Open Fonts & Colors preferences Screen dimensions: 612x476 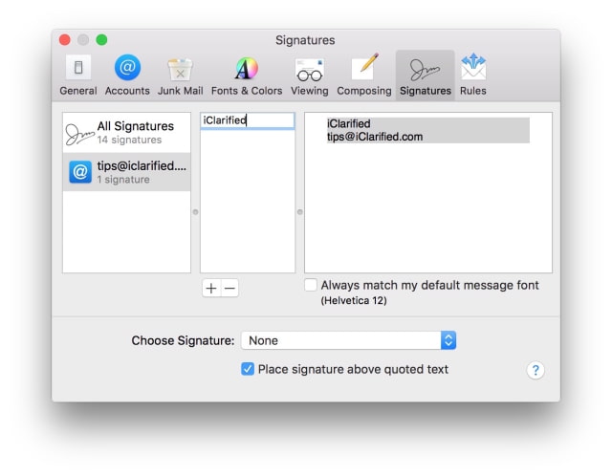point(247,75)
